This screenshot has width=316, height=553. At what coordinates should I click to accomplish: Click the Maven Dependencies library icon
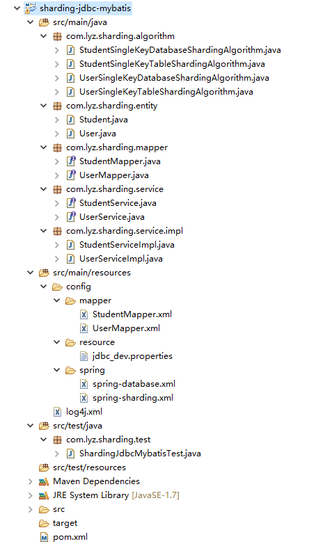point(44,481)
